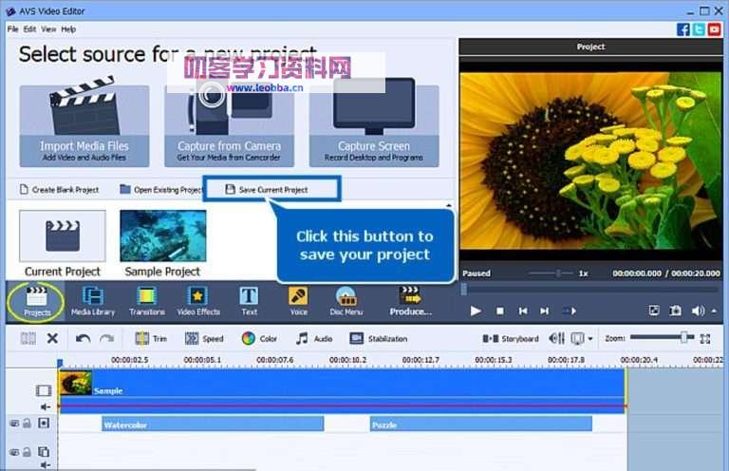Delete selected item with X icon
This screenshot has width=729, height=471.
[x=52, y=338]
